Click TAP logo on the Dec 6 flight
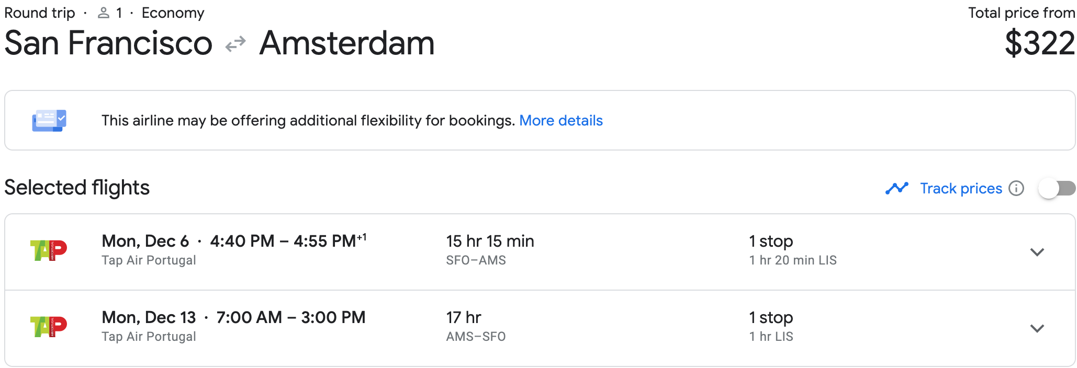Viewport: 1077px width, 368px height. pyautogui.click(x=49, y=250)
